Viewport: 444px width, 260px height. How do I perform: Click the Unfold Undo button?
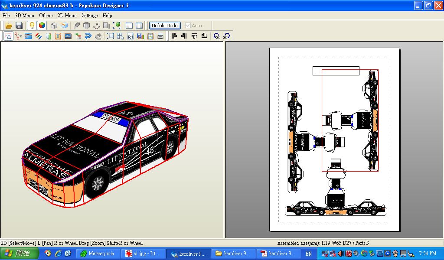(x=165, y=26)
